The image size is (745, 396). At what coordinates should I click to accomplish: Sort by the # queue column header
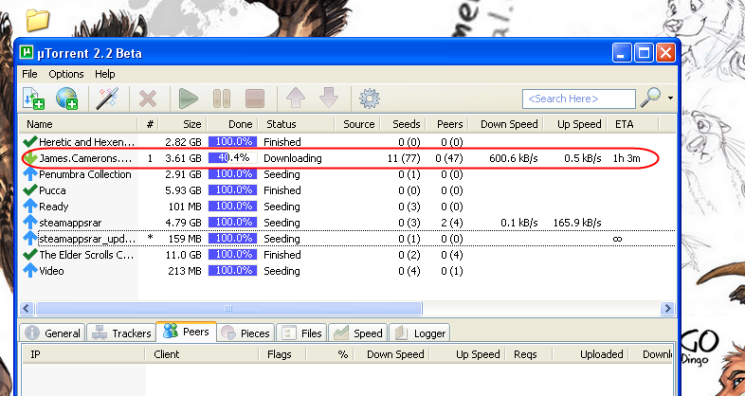(148, 124)
